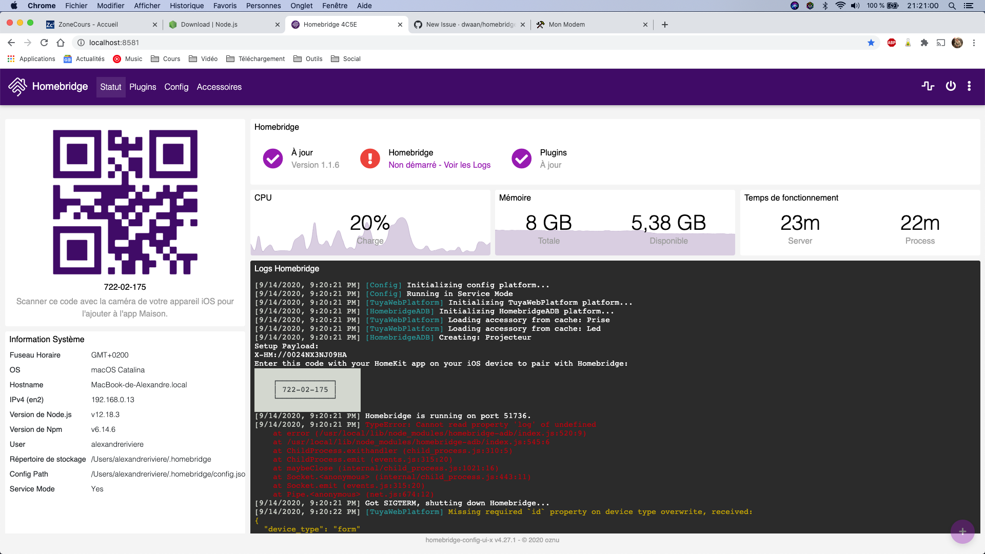Open the Accessoires tab
Image resolution: width=985 pixels, height=554 pixels.
pyautogui.click(x=219, y=87)
